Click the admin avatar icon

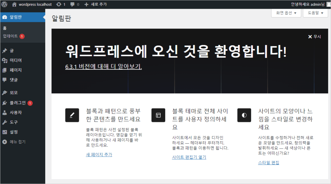click(x=328, y=5)
